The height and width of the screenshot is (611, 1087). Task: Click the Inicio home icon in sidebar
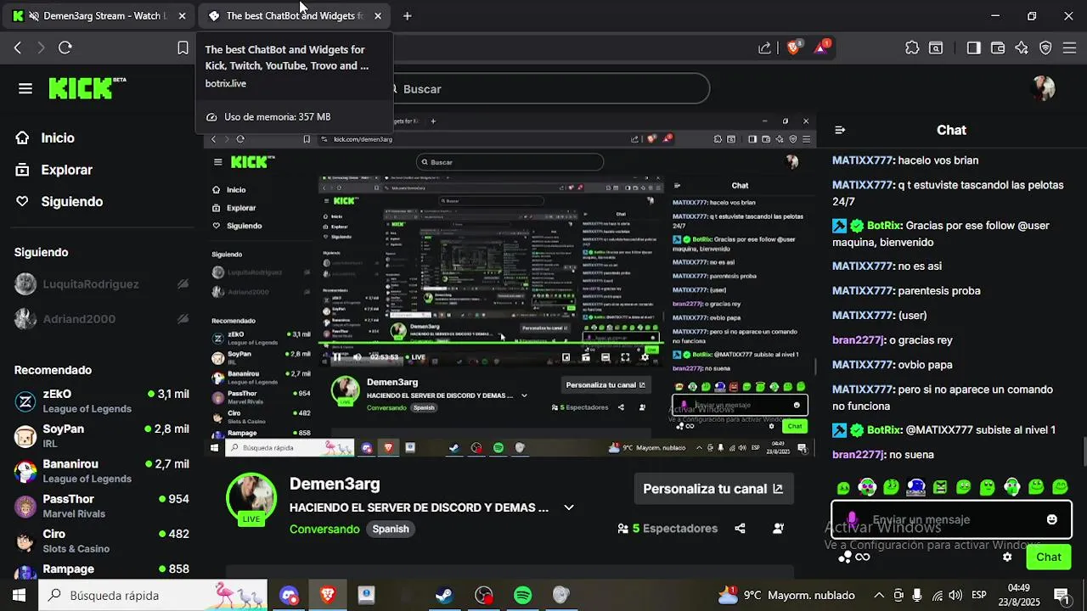coord(22,137)
